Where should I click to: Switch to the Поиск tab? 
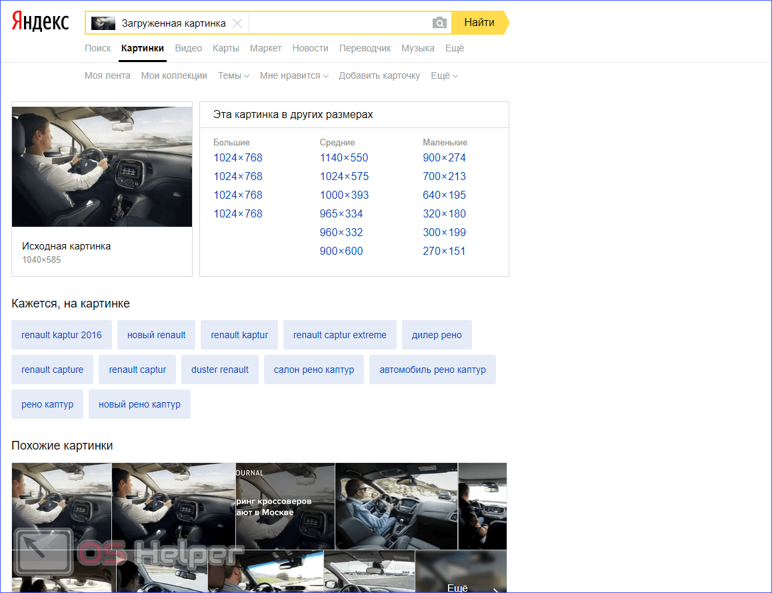coord(98,48)
